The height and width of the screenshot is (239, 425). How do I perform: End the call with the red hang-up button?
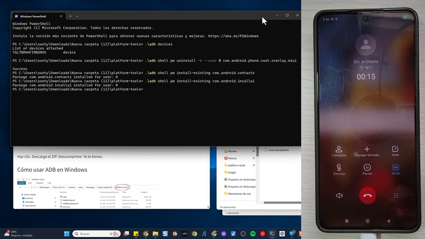point(367,195)
